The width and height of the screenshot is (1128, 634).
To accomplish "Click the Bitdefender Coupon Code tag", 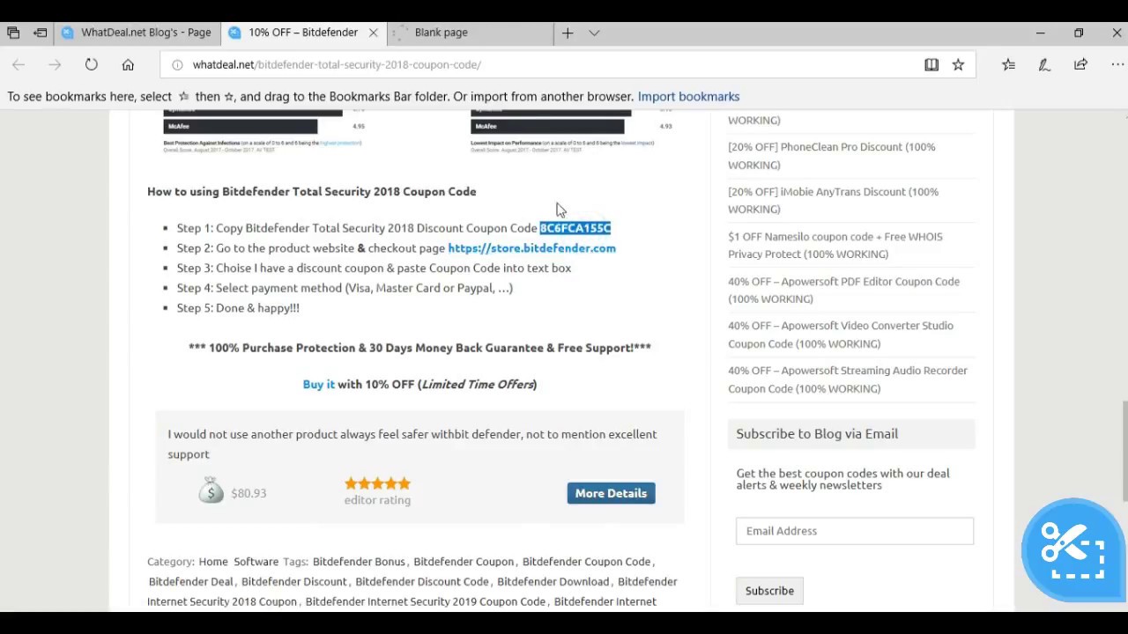I will click(586, 562).
